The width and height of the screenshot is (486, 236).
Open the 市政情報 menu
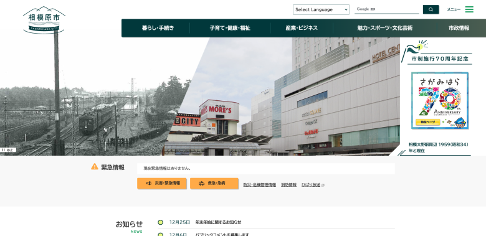click(459, 28)
